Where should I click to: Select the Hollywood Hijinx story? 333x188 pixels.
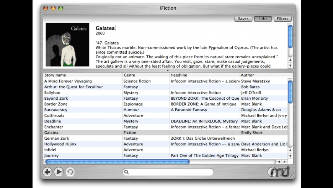point(166,144)
